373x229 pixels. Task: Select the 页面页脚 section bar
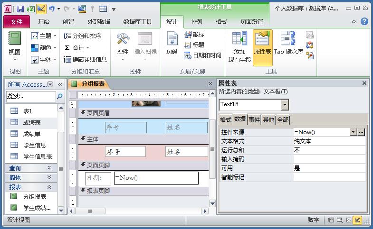pos(143,165)
